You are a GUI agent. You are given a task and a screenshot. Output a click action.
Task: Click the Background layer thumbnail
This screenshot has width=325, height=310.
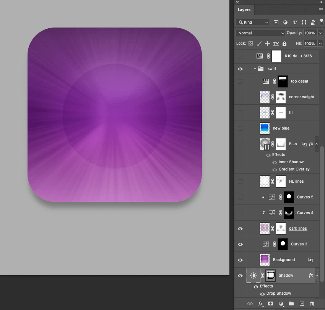[x=265, y=260]
